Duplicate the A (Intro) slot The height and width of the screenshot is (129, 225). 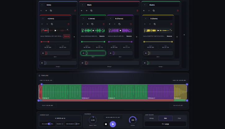click(52, 24)
